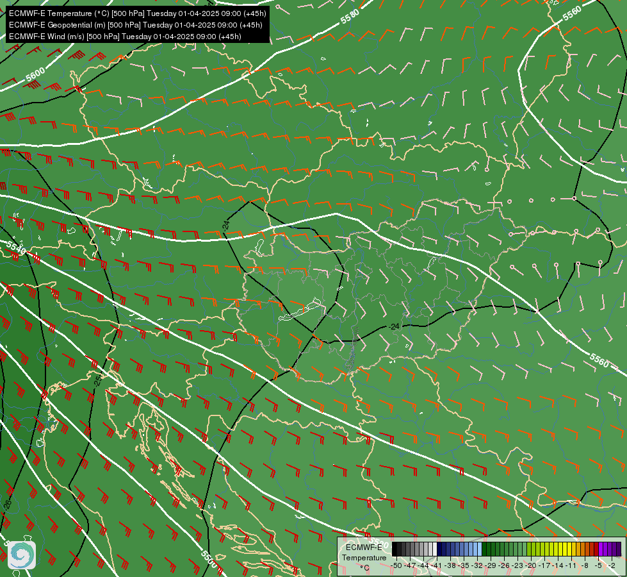This screenshot has width=627, height=577.
Task: Click the 5540 geopotential contour label
Action: (17, 248)
